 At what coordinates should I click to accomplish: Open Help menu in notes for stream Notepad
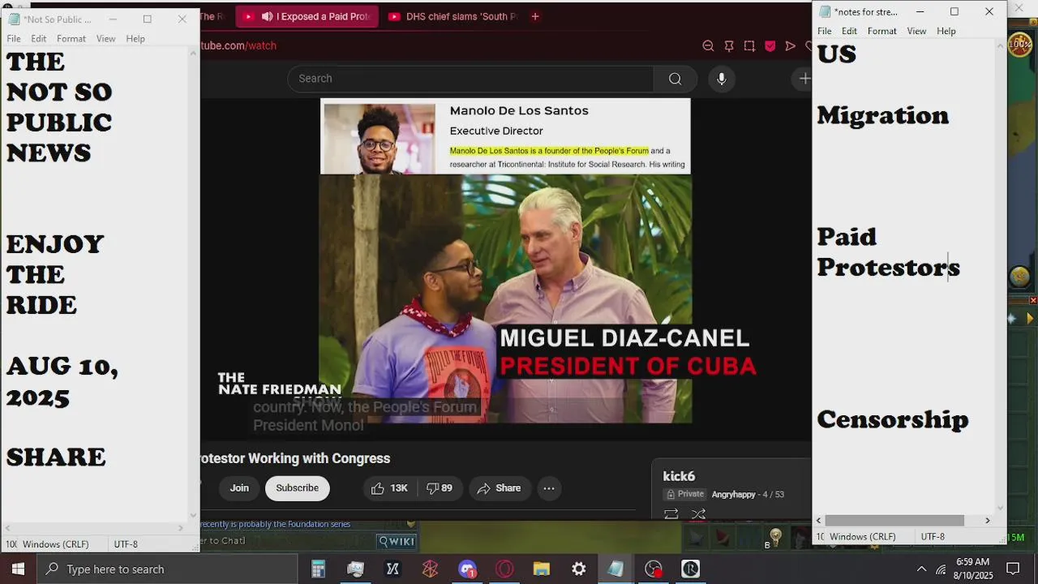(x=946, y=31)
